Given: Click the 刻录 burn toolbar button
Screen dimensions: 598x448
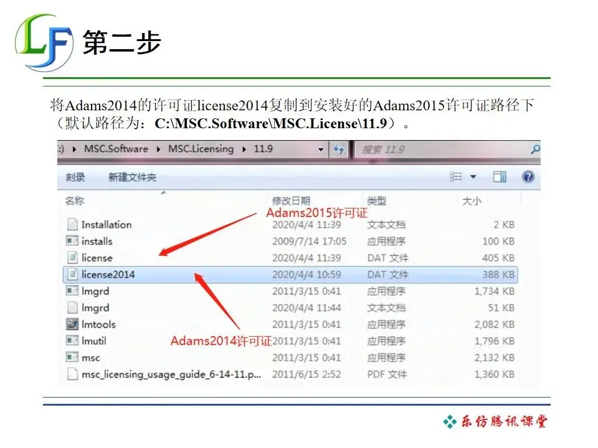Looking at the screenshot, I should (x=75, y=177).
